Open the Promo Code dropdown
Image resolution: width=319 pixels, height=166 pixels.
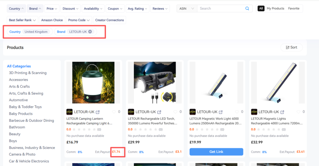pos(79,20)
